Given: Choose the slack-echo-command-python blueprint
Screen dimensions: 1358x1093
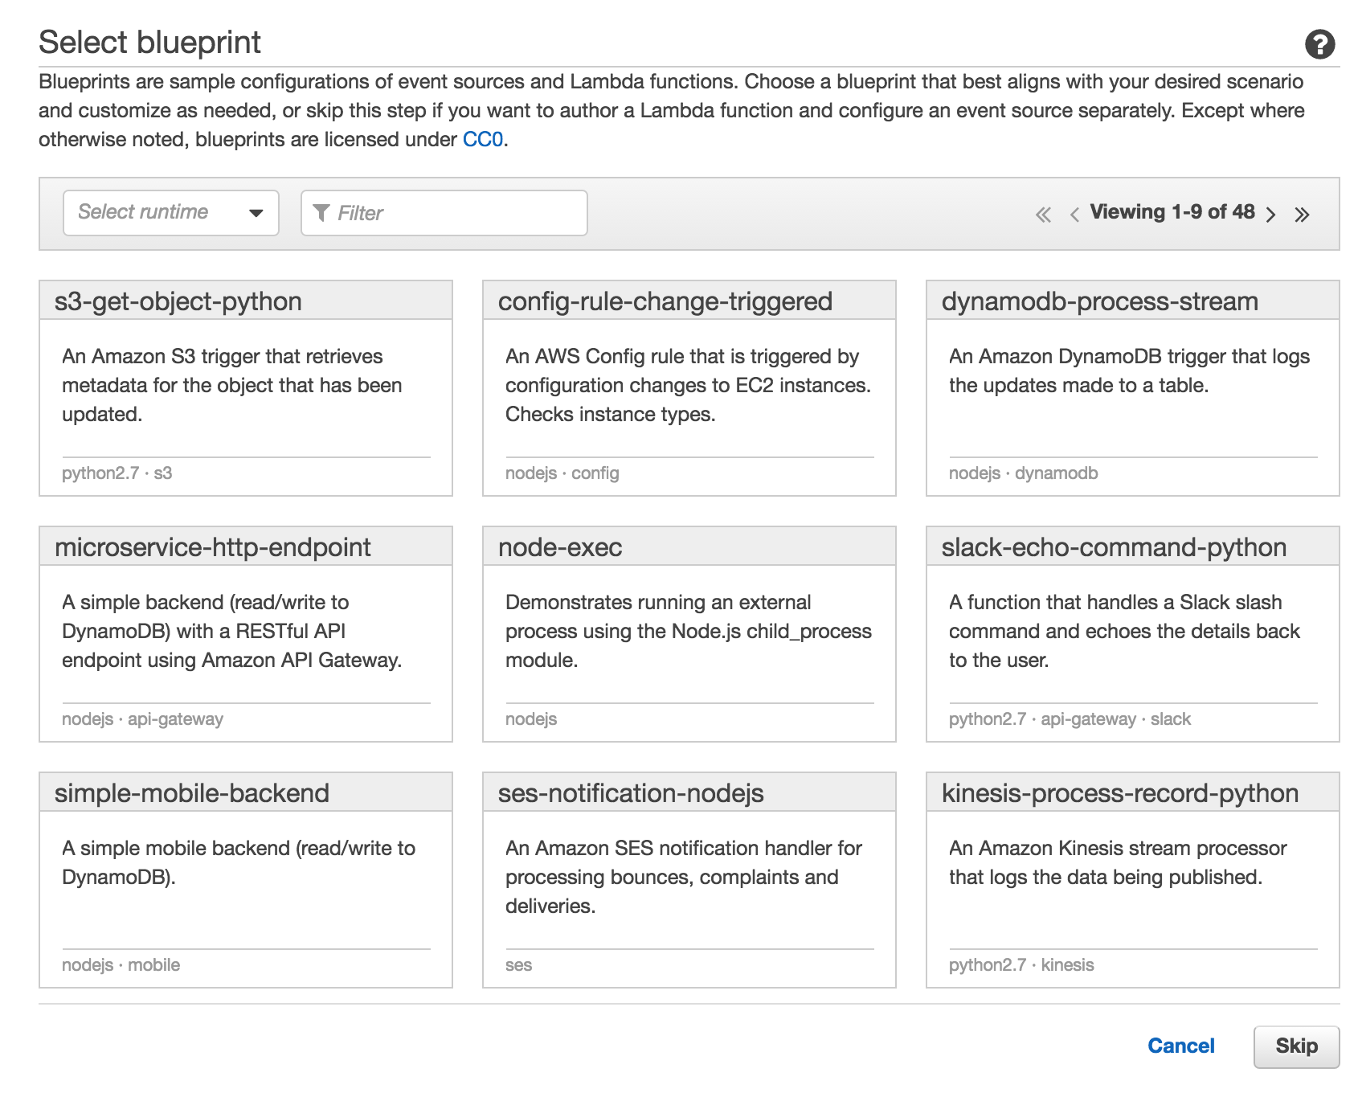Looking at the screenshot, I should (x=1133, y=634).
